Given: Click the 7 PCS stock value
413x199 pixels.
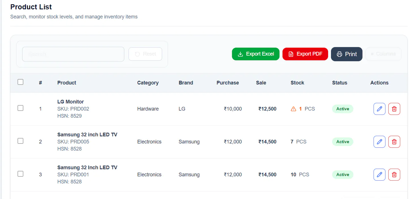Looking at the screenshot, I should pyautogui.click(x=299, y=142).
